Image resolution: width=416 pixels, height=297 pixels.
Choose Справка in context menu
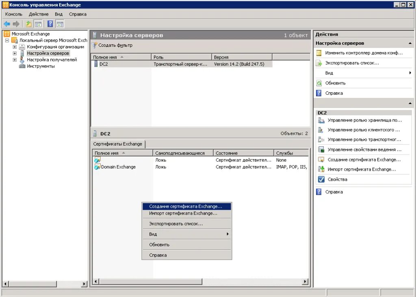(x=187, y=255)
